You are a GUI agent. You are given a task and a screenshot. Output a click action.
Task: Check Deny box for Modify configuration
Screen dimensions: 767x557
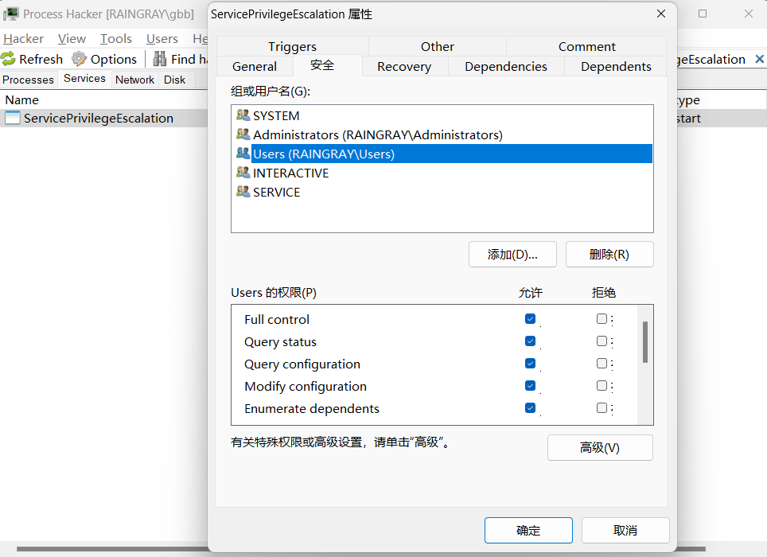coord(602,385)
